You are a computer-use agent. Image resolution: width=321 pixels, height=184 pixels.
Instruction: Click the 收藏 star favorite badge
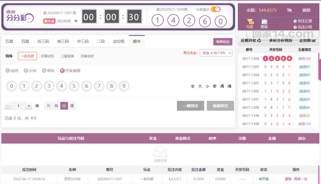click(x=49, y=21)
